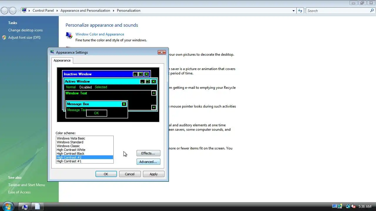The height and width of the screenshot is (211, 376).
Task: Click the Window Color and Appearance icon
Action: click(69, 35)
